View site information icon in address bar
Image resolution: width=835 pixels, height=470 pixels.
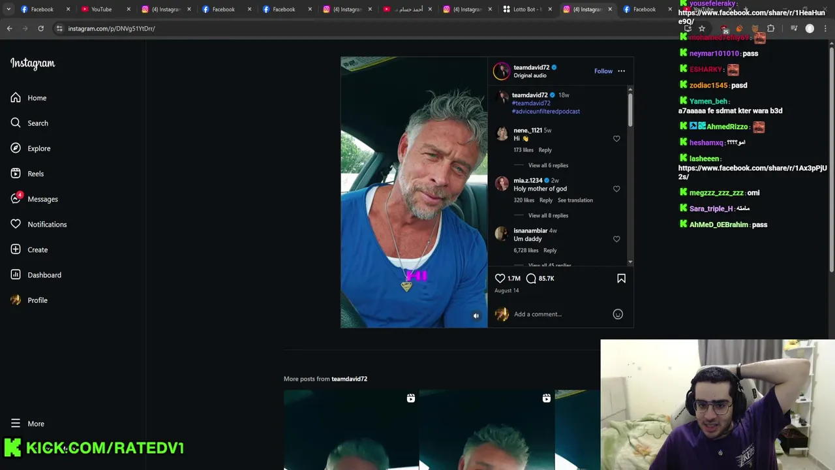59,29
